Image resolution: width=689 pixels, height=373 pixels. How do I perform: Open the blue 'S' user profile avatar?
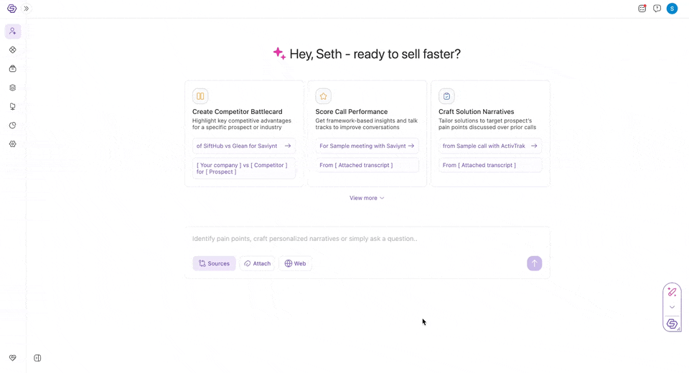coord(672,9)
